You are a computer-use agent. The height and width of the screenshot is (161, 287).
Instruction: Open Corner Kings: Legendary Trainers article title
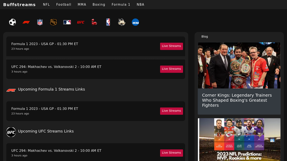[x=237, y=100]
